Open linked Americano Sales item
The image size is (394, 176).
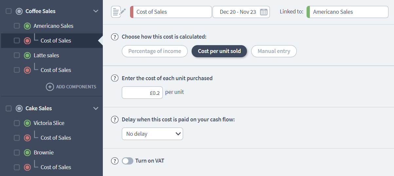click(x=347, y=12)
